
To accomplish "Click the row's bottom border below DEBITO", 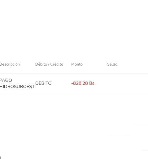I will pos(43,93).
